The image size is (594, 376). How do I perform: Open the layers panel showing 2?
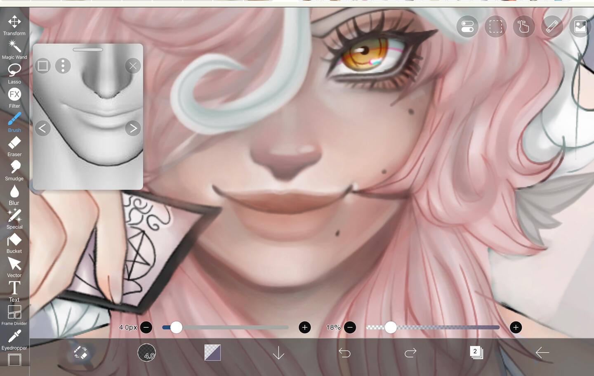476,352
